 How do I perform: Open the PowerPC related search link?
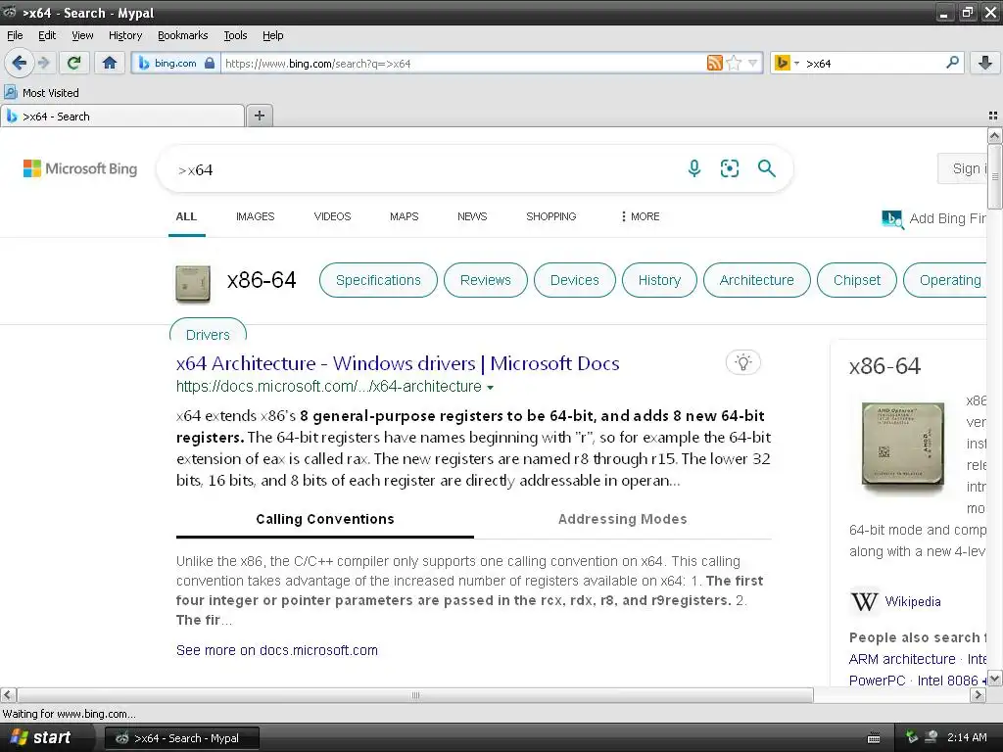coord(877,681)
